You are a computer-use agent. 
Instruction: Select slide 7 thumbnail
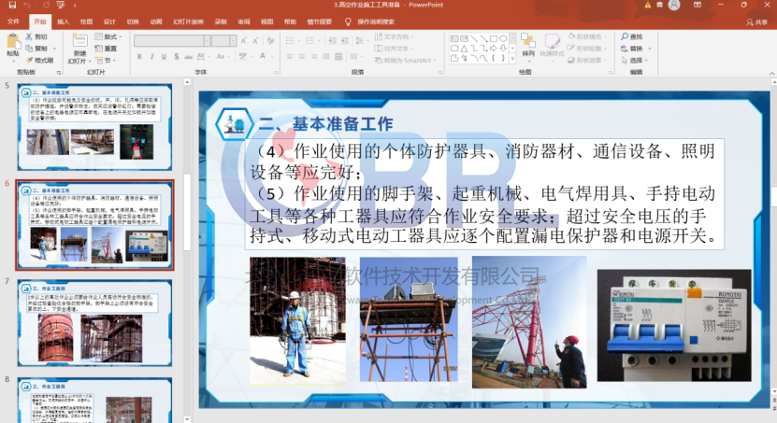(x=94, y=323)
